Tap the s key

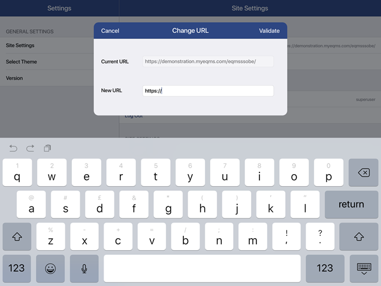[65, 205]
